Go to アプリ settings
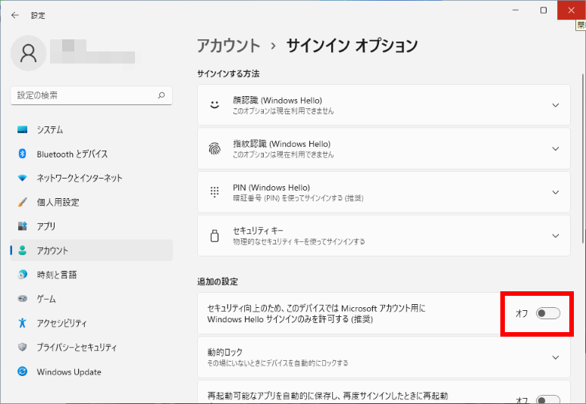 pyautogui.click(x=92, y=226)
